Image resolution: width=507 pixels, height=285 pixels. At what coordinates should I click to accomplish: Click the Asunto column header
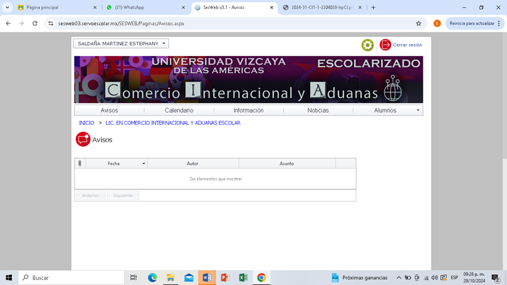point(287,164)
